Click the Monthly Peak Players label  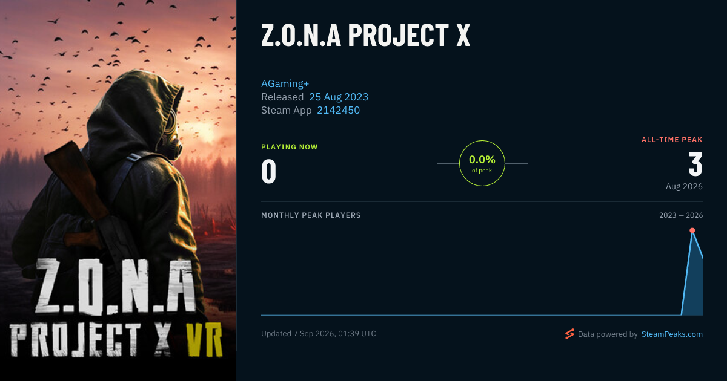(x=311, y=215)
